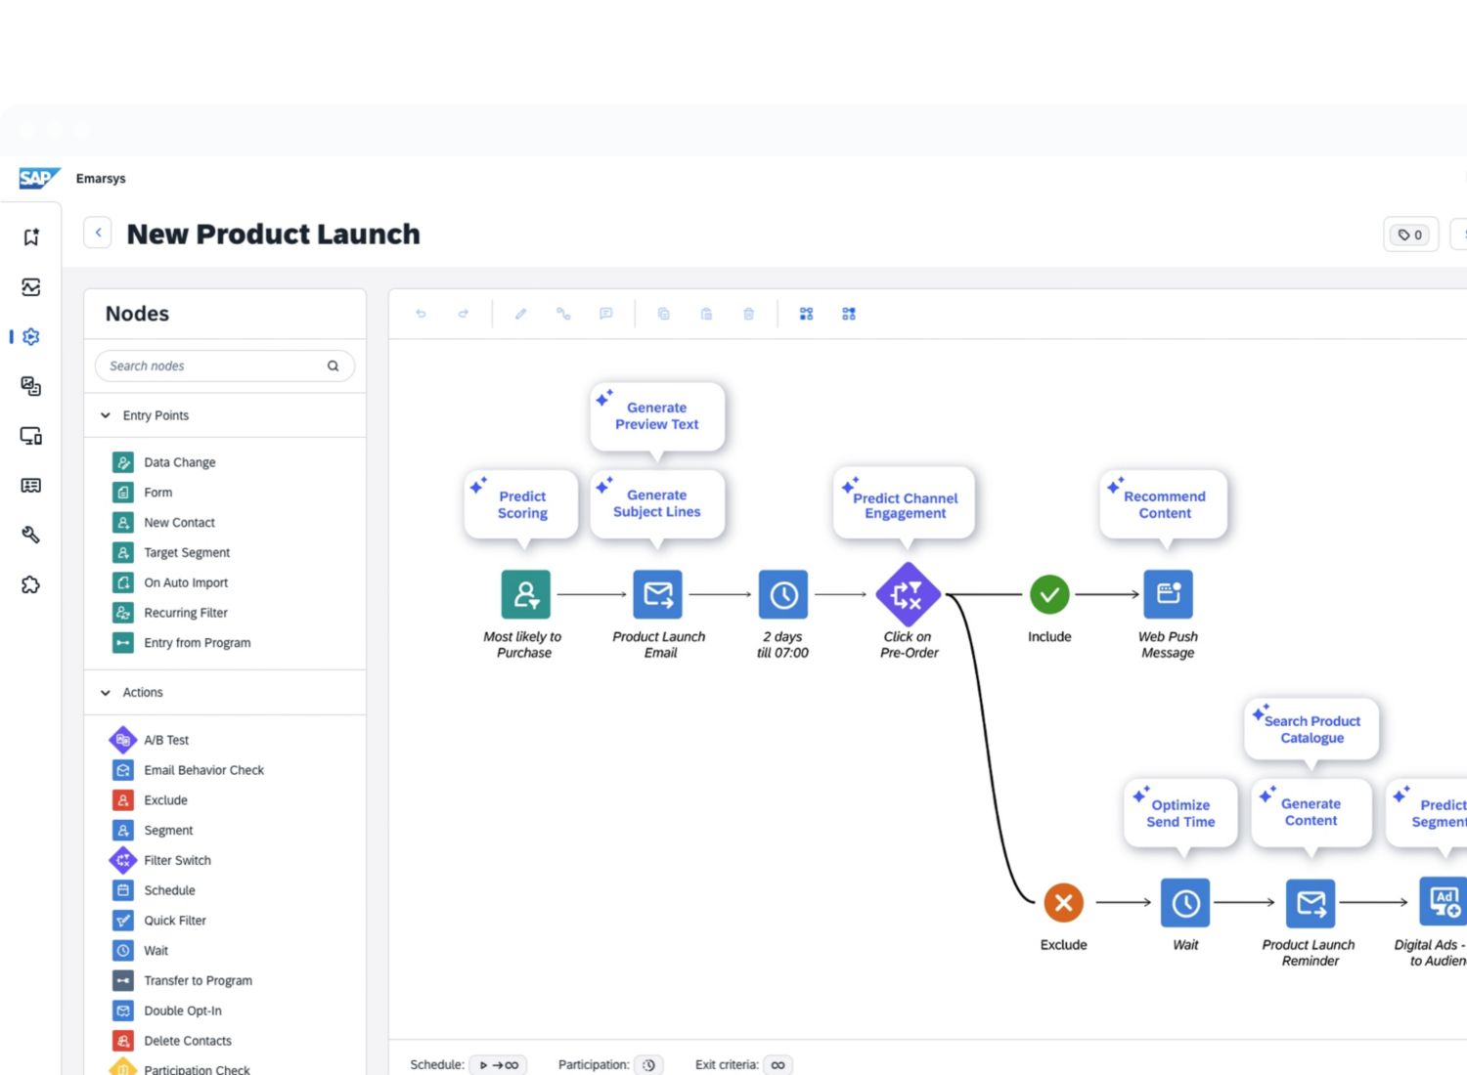Image resolution: width=1467 pixels, height=1075 pixels.
Task: Open the Web Push Message node
Action: click(x=1168, y=594)
